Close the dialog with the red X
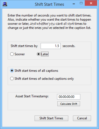This screenshot has width=99, height=129. (91, 3)
